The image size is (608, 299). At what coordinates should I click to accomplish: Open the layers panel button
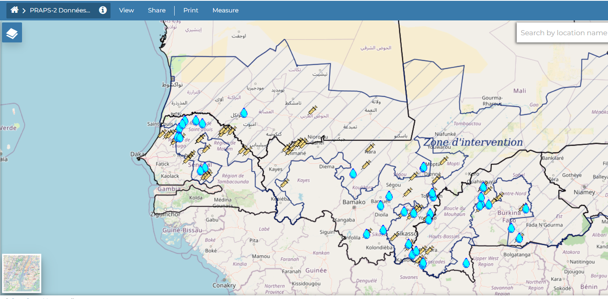[12, 33]
